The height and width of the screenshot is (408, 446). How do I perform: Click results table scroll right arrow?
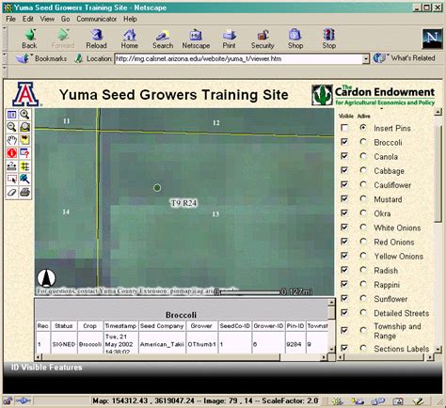click(x=324, y=357)
